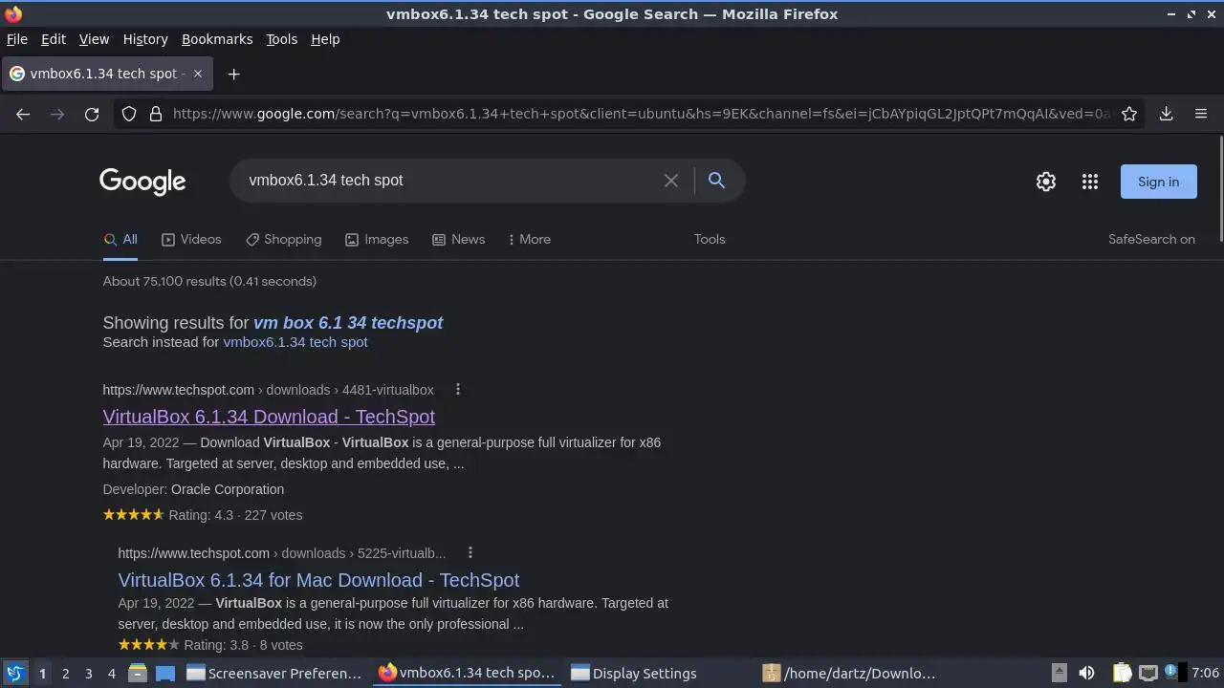The width and height of the screenshot is (1224, 688).
Task: Click the About 75,100 results text
Action: click(209, 281)
